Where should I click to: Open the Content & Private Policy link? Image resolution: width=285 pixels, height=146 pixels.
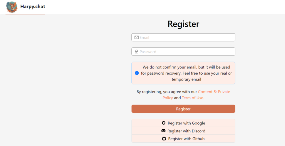point(214,92)
